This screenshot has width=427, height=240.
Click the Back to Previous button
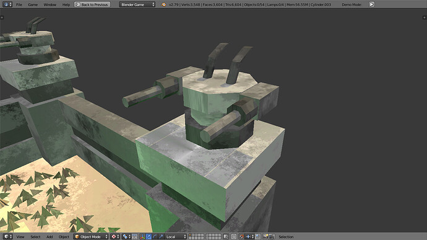pyautogui.click(x=92, y=4)
